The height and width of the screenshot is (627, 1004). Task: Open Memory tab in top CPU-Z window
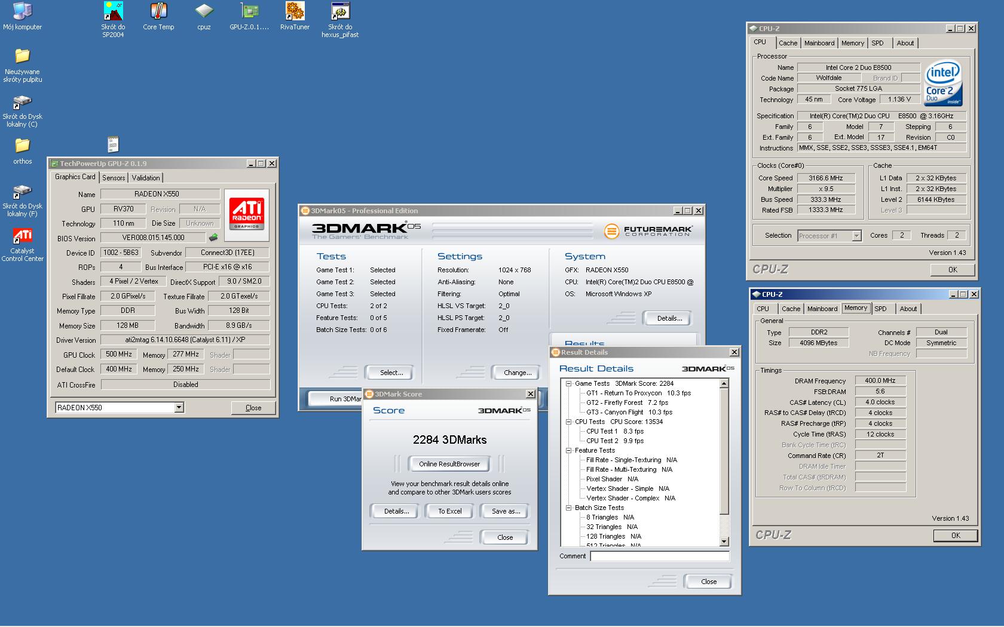[852, 43]
